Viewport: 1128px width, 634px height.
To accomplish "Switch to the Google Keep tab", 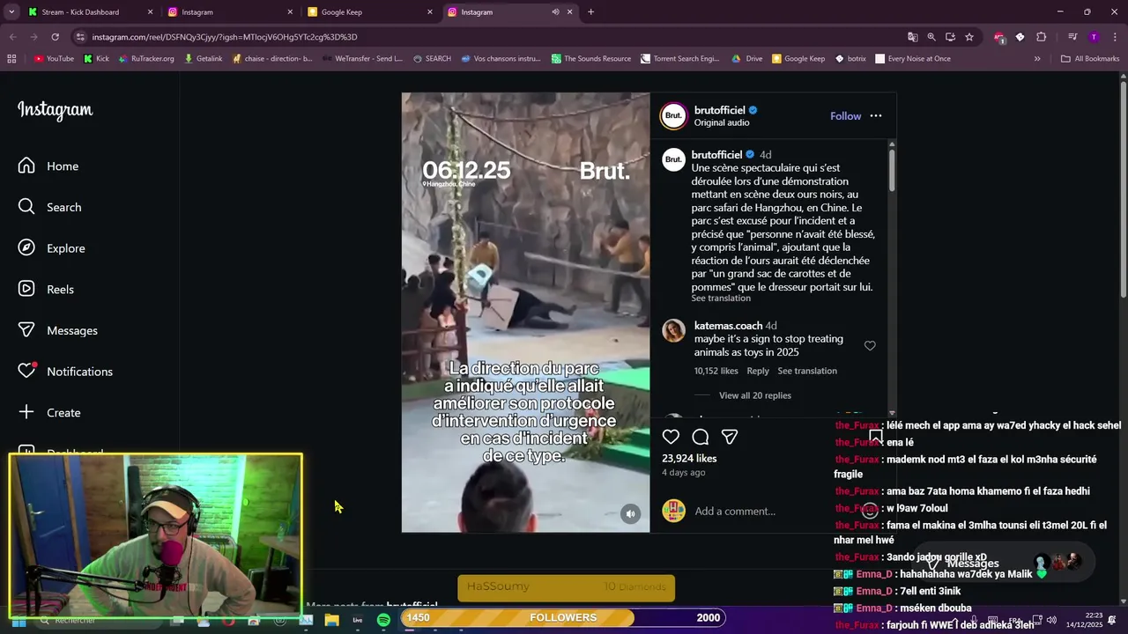I will 370,12.
